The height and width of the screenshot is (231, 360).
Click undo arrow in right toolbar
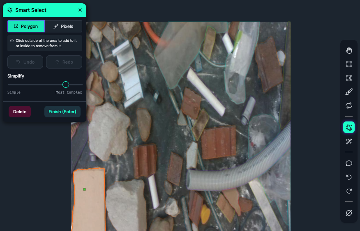349,177
